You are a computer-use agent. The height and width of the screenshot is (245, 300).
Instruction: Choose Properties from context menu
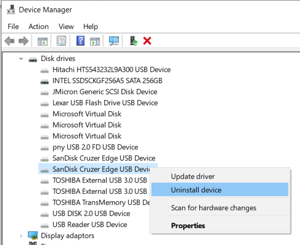point(220,225)
